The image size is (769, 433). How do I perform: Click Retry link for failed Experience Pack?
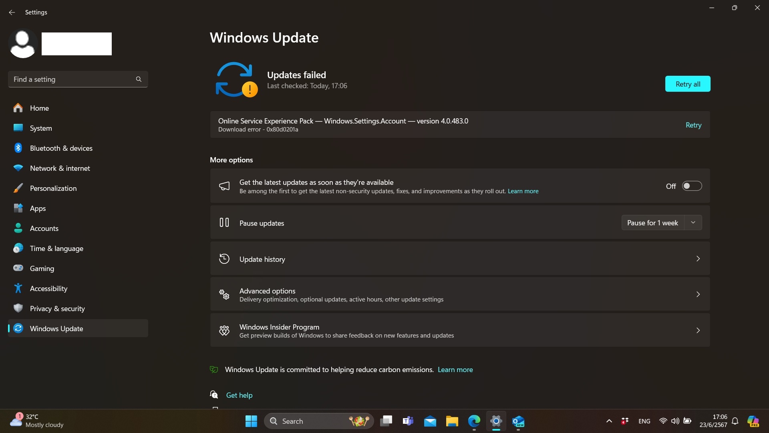tap(693, 125)
